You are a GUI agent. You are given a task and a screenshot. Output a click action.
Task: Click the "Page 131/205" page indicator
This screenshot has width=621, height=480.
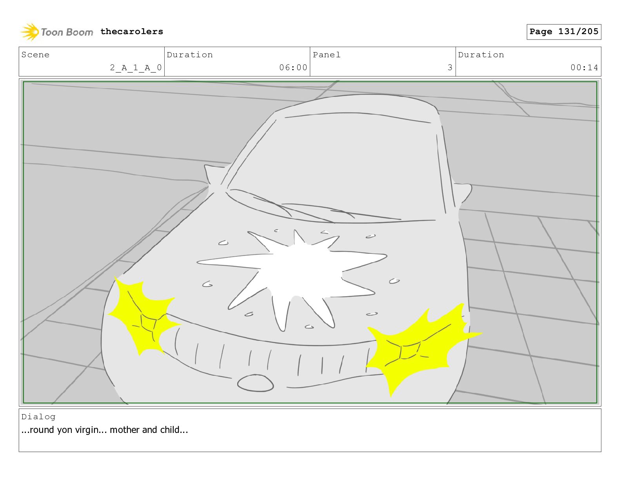[x=564, y=32]
